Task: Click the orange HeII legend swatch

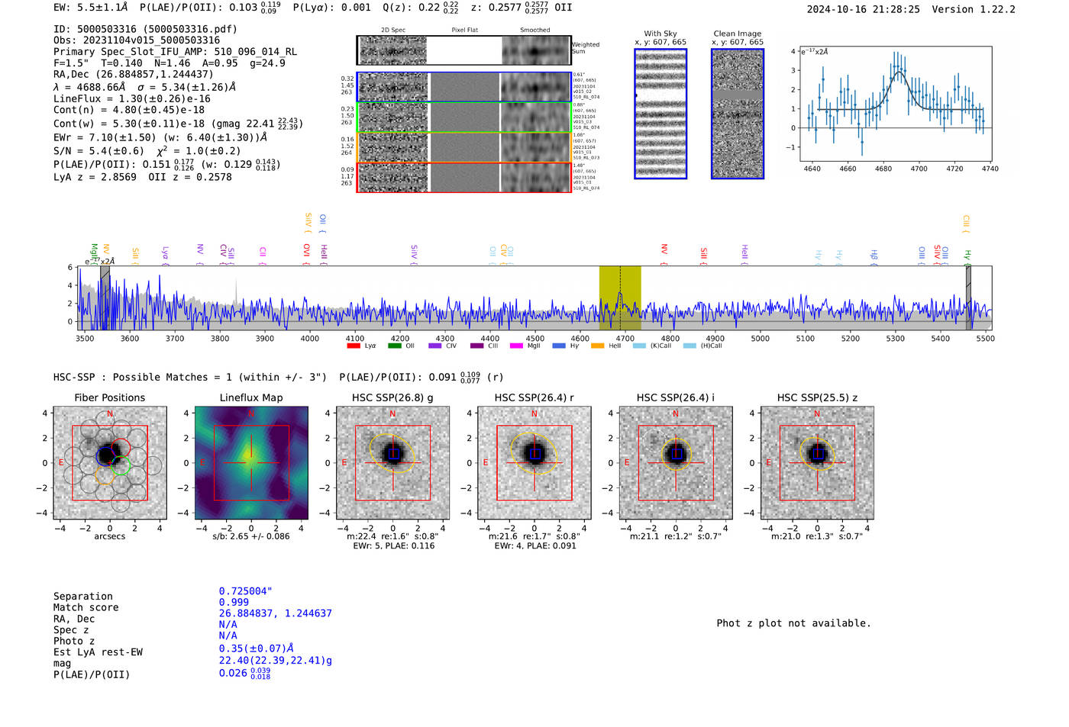Action: tap(597, 346)
